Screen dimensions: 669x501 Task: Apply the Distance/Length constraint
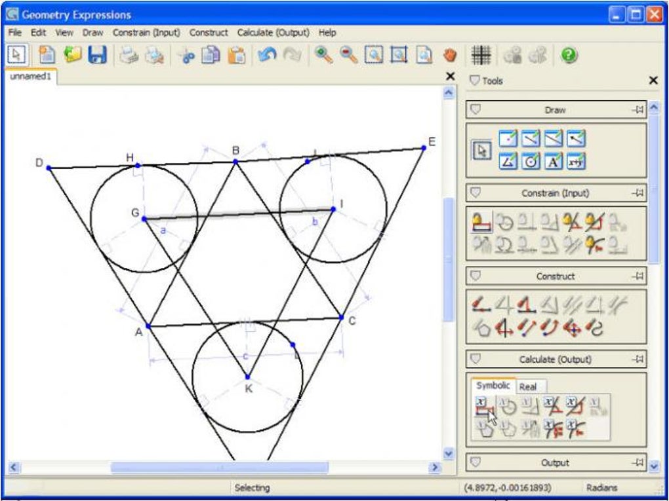click(482, 223)
